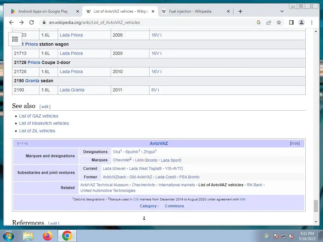Open the Chevrolet marque link
Screen dimensions: 323x242
pyautogui.click(x=121, y=160)
